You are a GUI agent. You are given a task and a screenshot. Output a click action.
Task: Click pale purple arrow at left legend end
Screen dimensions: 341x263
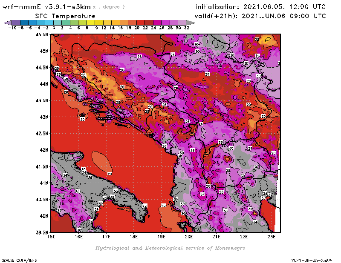coord(8,23)
